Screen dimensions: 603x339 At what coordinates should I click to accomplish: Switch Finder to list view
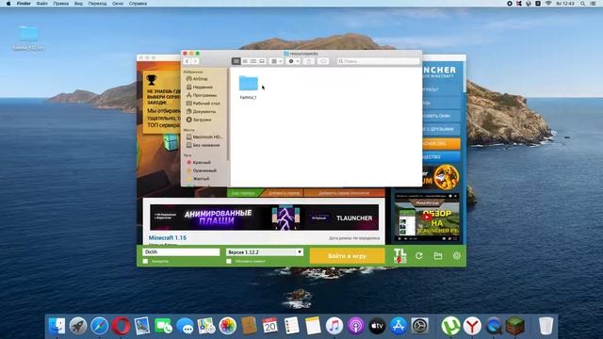(245, 61)
